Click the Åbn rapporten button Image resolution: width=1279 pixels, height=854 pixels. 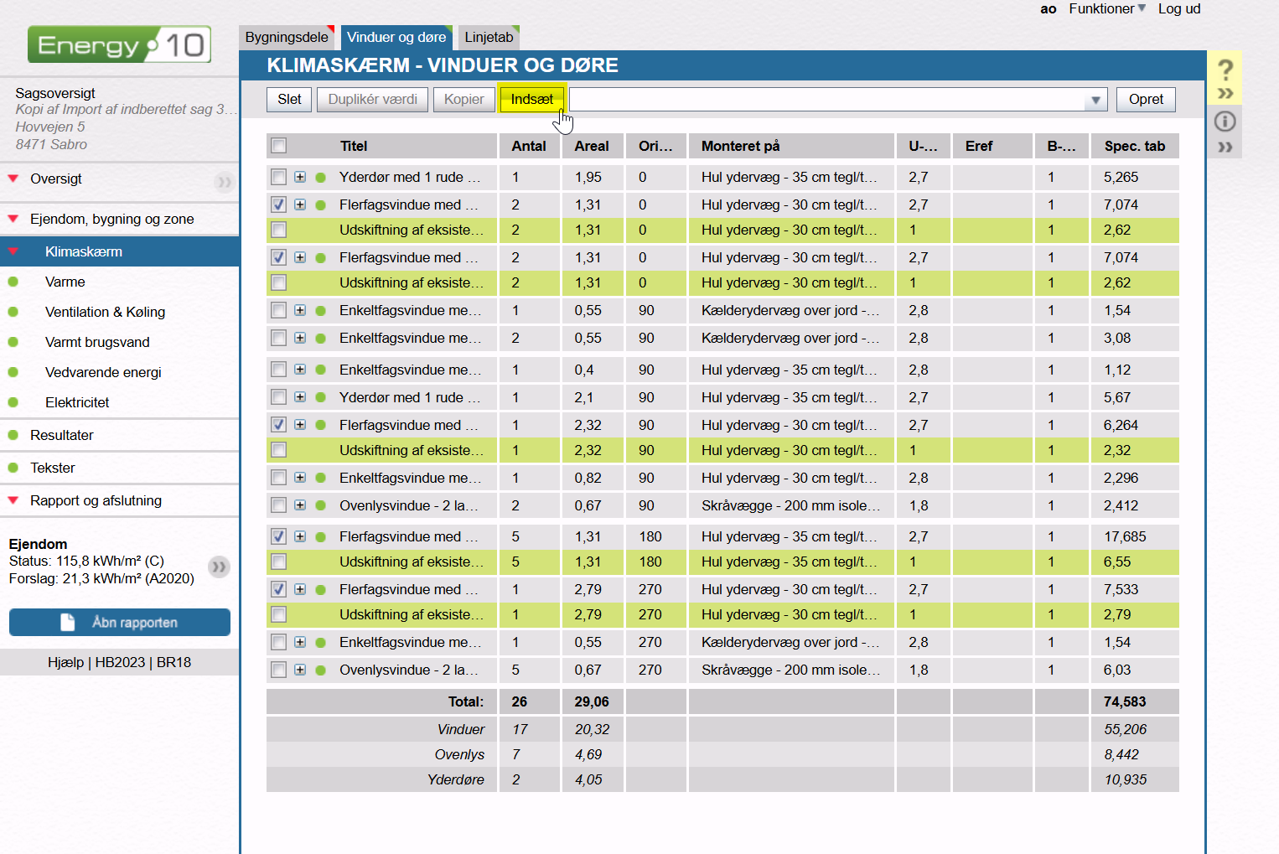120,623
